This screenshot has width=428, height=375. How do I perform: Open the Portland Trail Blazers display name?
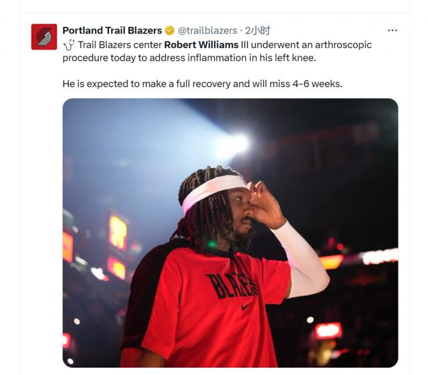(x=112, y=30)
